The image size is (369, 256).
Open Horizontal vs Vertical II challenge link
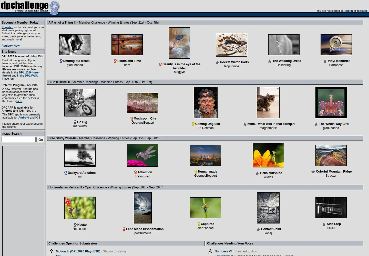[65, 187]
